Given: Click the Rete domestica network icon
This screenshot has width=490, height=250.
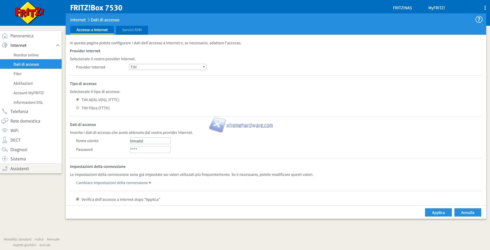Looking at the screenshot, I should pyautogui.click(x=5, y=121).
